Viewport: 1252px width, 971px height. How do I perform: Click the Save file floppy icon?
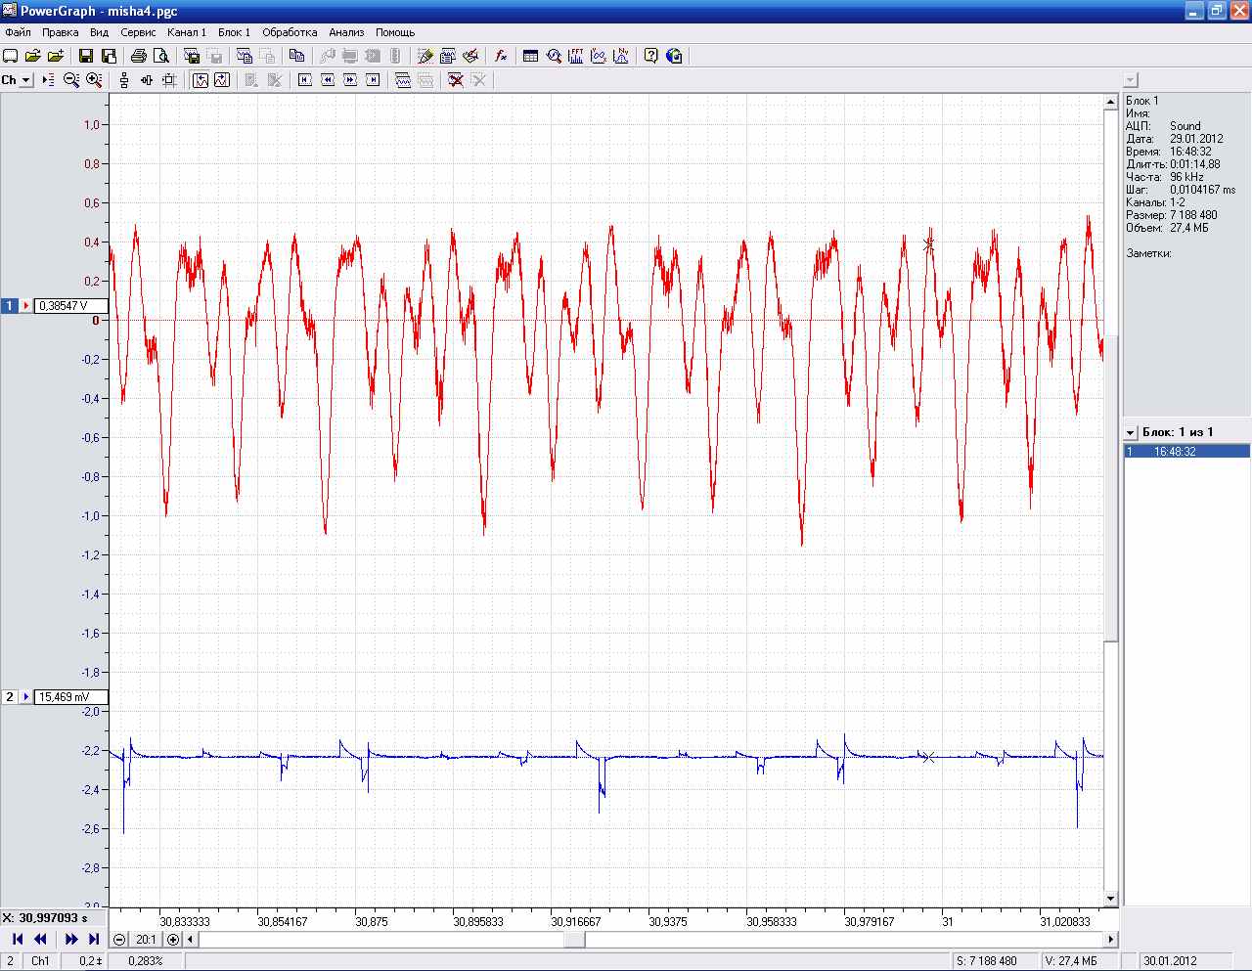click(85, 56)
